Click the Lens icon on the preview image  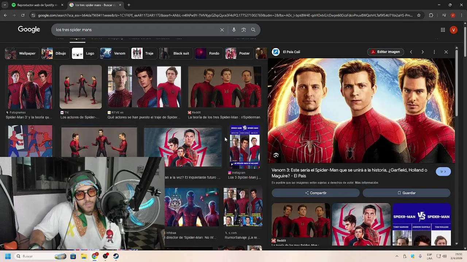pyautogui.click(x=276, y=155)
